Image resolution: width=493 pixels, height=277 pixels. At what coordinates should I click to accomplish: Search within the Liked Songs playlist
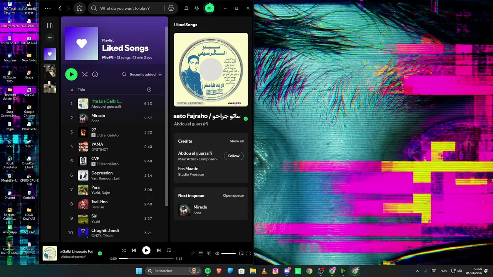tap(124, 74)
